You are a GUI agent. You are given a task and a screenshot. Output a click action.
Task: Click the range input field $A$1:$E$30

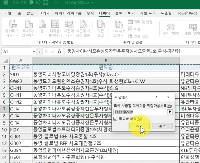click(x=140, y=112)
